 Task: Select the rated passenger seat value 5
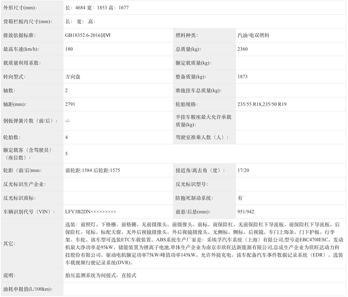[66, 154]
